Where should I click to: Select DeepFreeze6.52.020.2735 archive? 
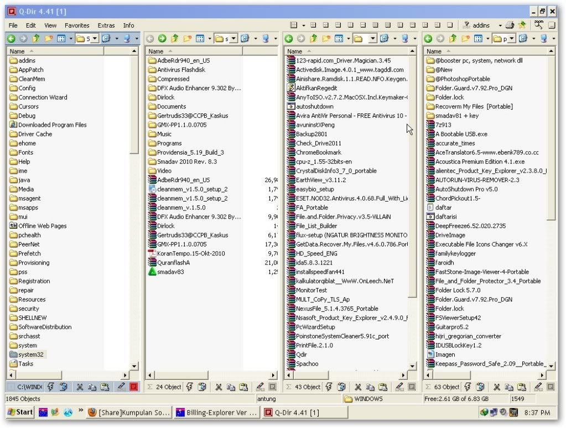click(x=466, y=226)
